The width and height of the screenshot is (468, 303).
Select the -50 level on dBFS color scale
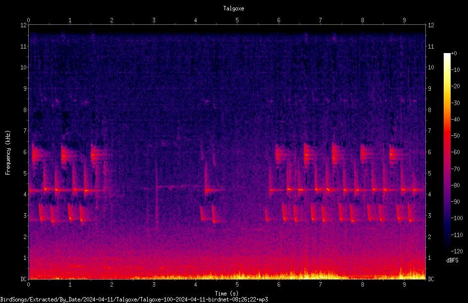(x=455, y=135)
